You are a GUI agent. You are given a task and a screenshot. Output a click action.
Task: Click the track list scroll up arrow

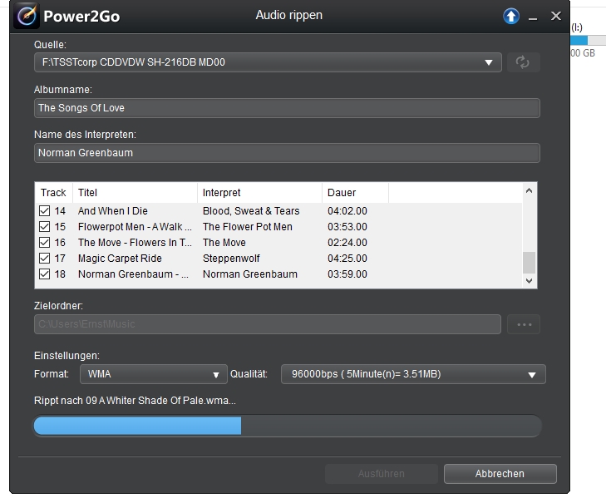[x=529, y=190]
